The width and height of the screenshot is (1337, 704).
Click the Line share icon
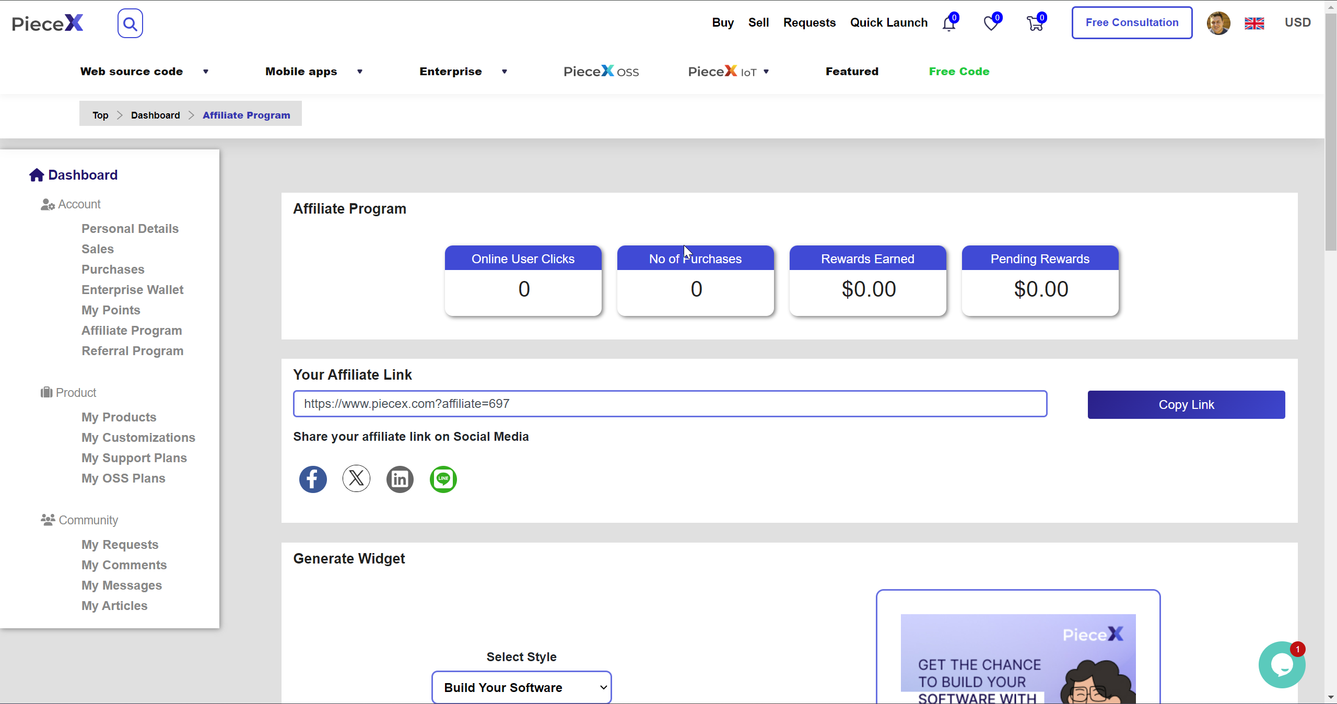(x=443, y=478)
